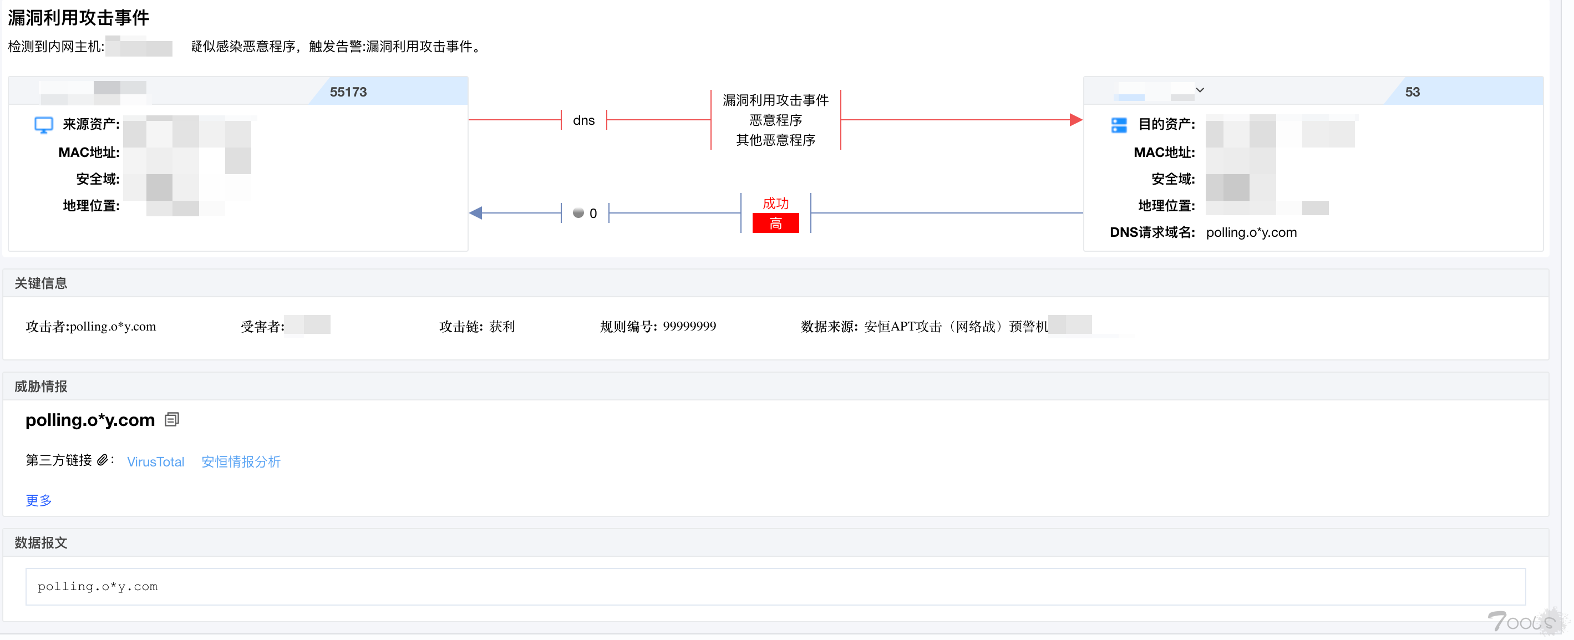Click inside the 数据报文 payload text box
Viewport: 1574px width, 640px height.
[775, 586]
